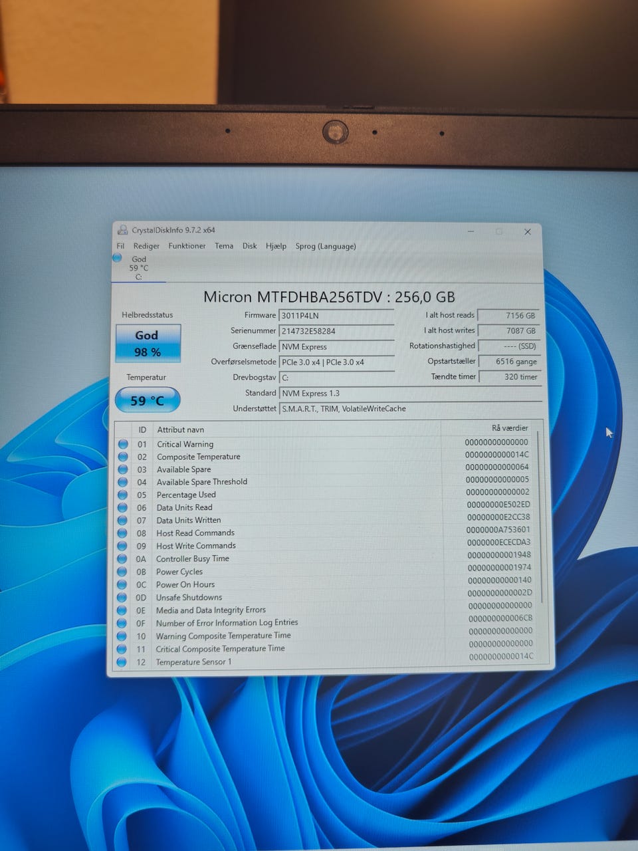Open the Hjælp menu

pyautogui.click(x=276, y=246)
